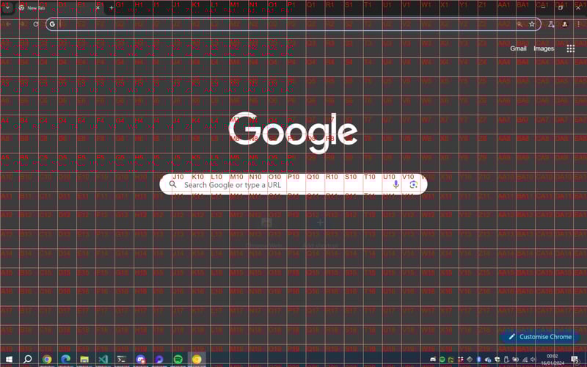This screenshot has height=367, width=587.
Task: Open Spotify from the taskbar
Action: [x=178, y=360]
